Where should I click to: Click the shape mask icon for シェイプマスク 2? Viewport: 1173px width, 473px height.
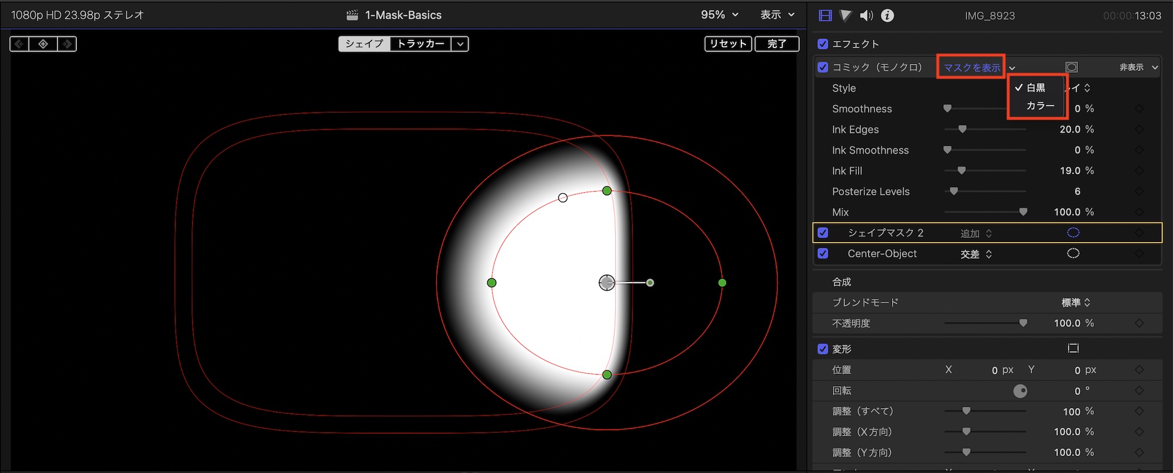click(x=1073, y=233)
